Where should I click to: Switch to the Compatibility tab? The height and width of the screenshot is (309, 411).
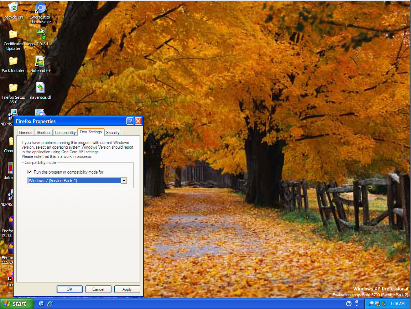(65, 133)
